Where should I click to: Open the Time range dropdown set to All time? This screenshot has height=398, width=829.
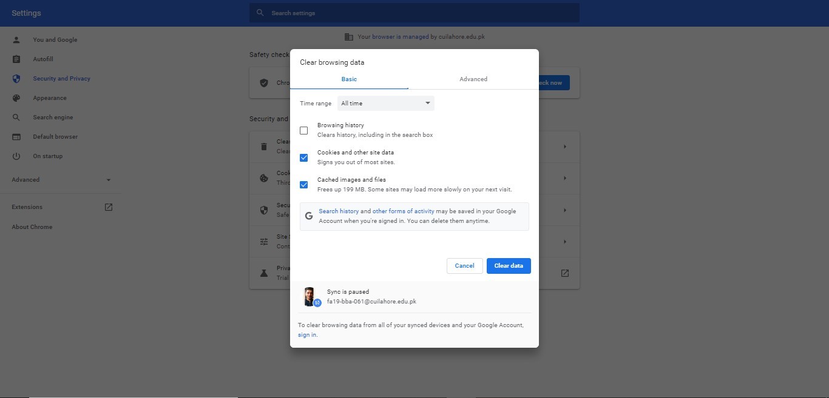pyautogui.click(x=386, y=104)
